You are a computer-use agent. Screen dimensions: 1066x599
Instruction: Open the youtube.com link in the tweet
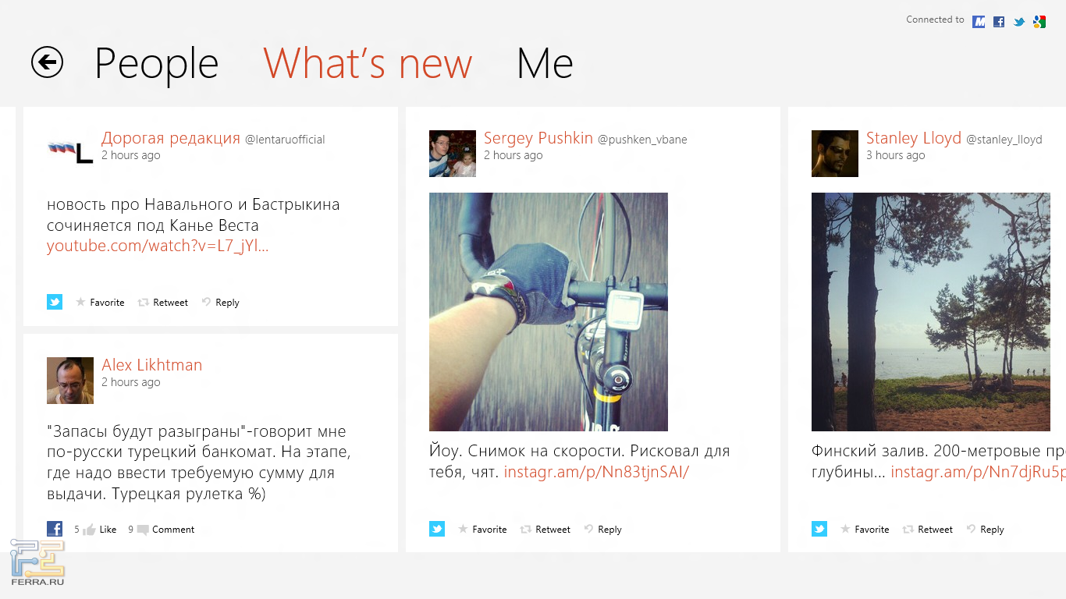(x=158, y=246)
